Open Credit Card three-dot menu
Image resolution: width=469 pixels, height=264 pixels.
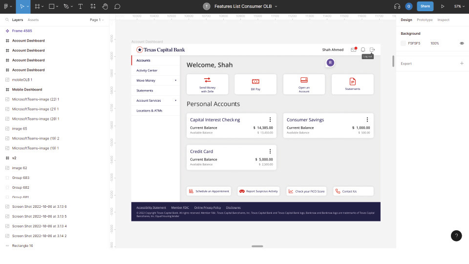270,152
